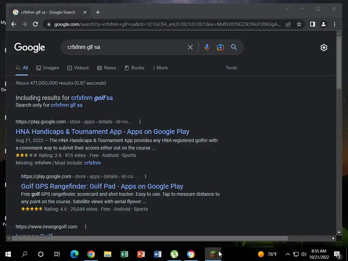This screenshot has height=261, width=348.
Task: Open Cortana circle on the taskbar
Action: 41,254
